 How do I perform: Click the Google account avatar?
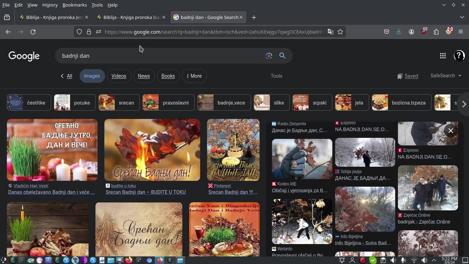click(x=459, y=56)
